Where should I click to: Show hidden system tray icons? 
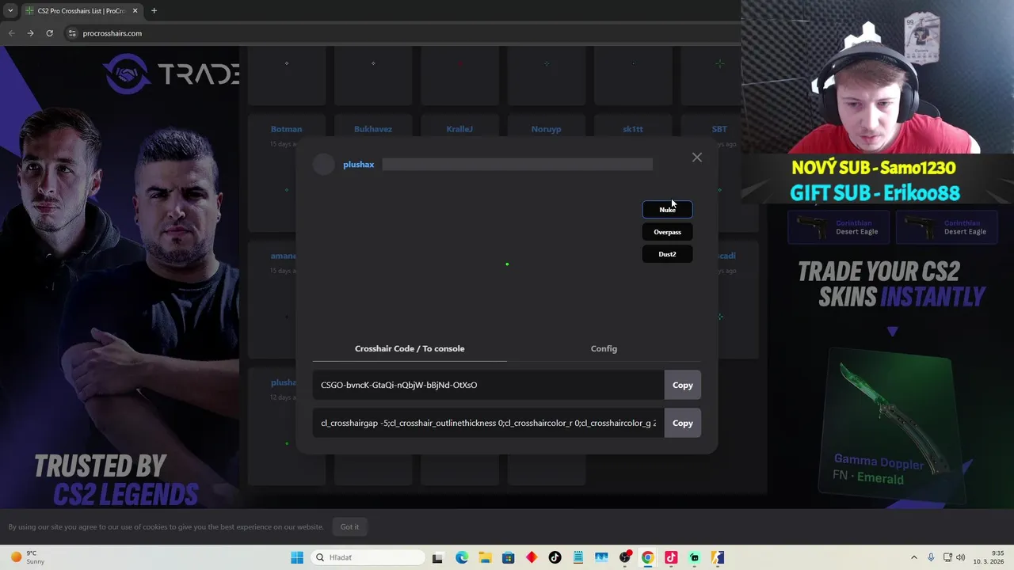913,557
